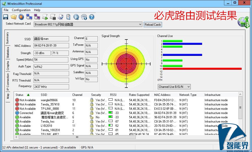
Task: Start logging with the green play scroll icon
Action: tap(45, 17)
